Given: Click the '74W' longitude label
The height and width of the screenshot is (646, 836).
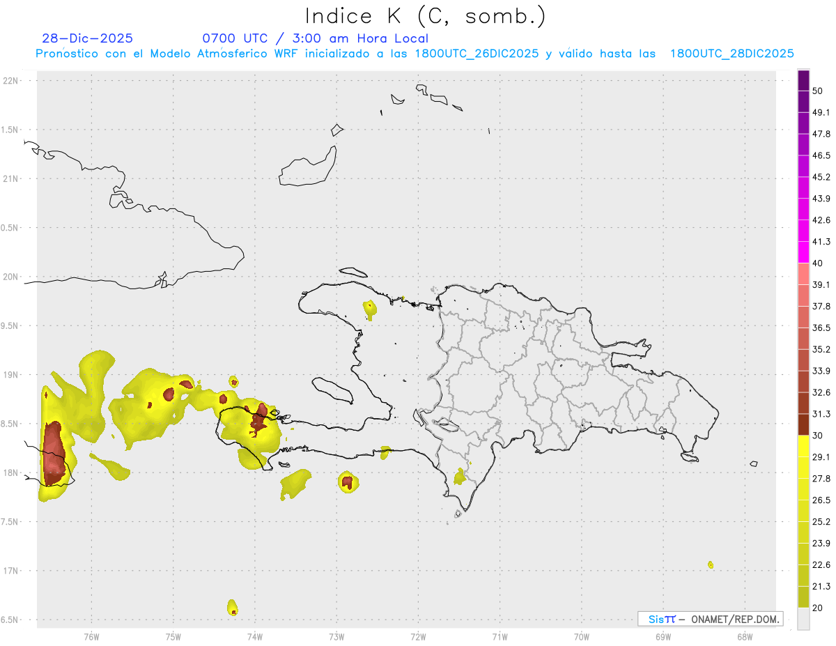Looking at the screenshot, I should click(255, 637).
